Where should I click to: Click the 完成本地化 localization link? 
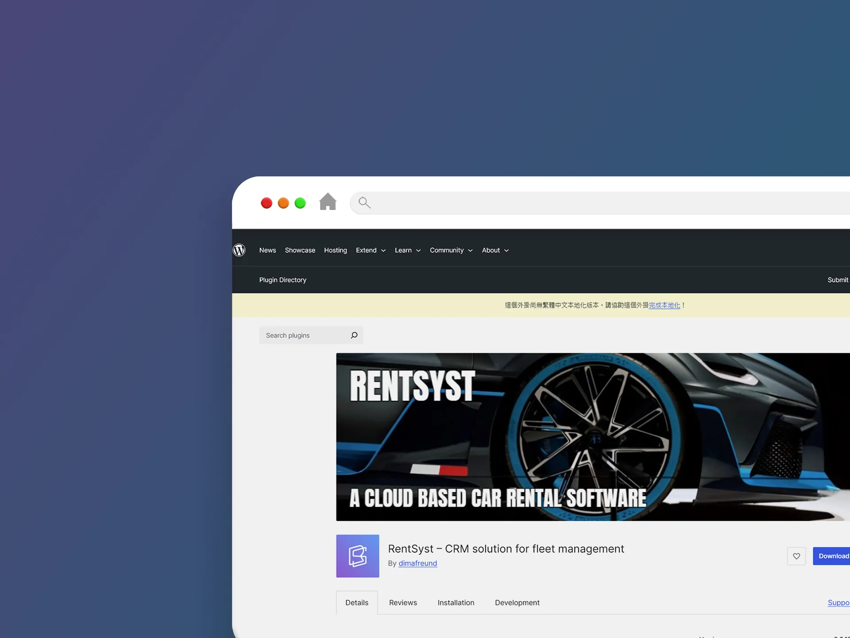pos(665,305)
